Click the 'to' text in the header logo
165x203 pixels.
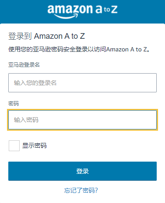click(107, 10)
